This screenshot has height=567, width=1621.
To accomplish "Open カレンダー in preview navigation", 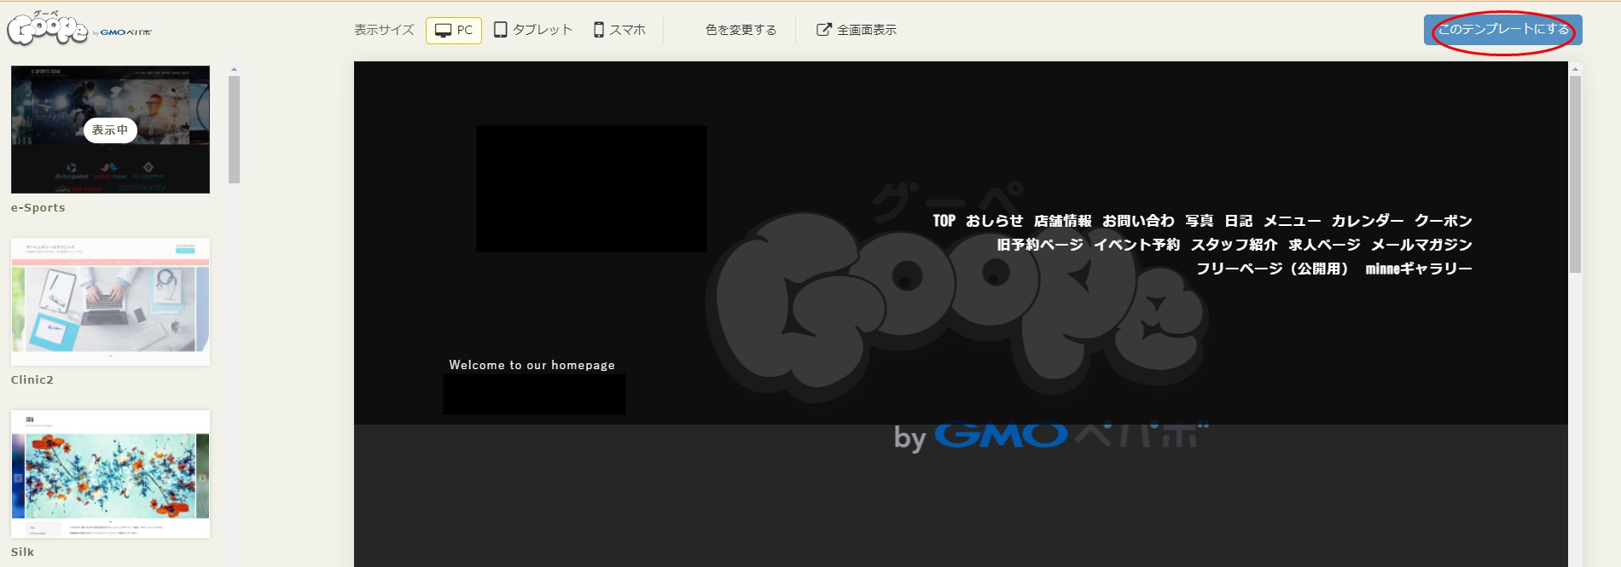I will point(1367,221).
